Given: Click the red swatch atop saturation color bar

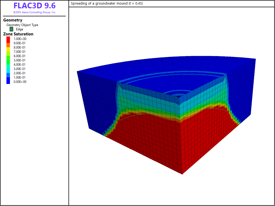Looking at the screenshot, I should (8, 39).
